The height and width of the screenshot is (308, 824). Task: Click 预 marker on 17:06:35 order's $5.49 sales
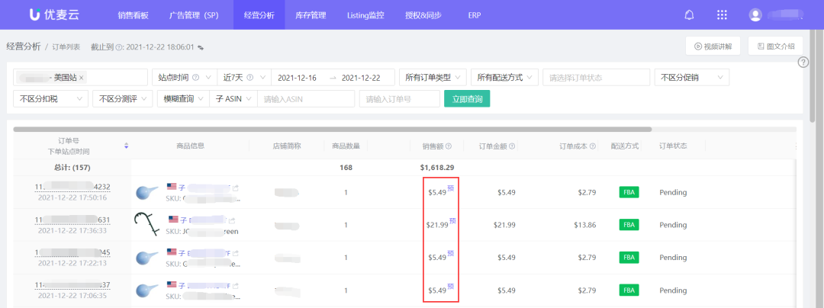coord(450,287)
